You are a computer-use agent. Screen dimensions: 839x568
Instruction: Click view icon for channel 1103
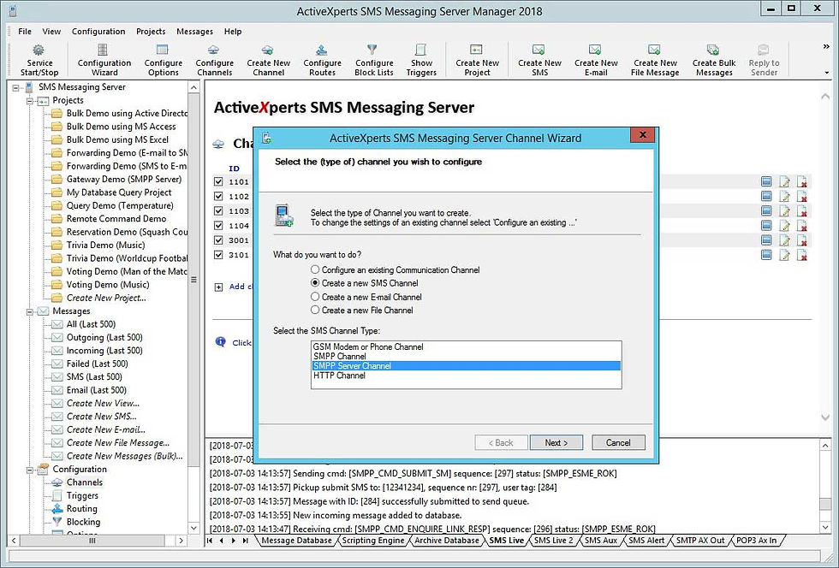point(766,210)
